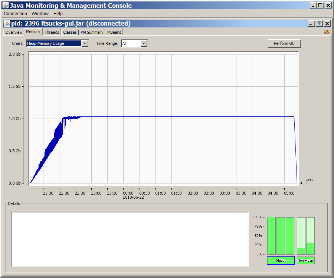Viewport: 334px width, 278px height.
Task: Click the disconnected connection status icon
Action: [327, 32]
